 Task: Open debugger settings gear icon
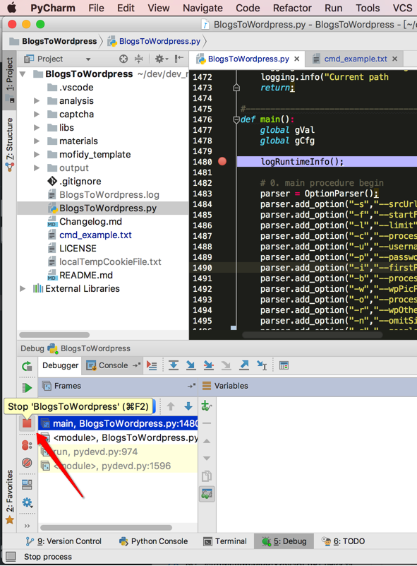click(x=27, y=502)
